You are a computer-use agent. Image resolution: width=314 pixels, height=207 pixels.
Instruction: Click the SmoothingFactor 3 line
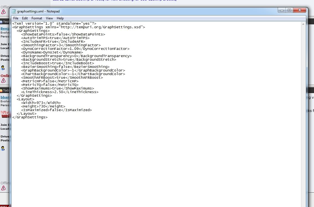(61, 45)
